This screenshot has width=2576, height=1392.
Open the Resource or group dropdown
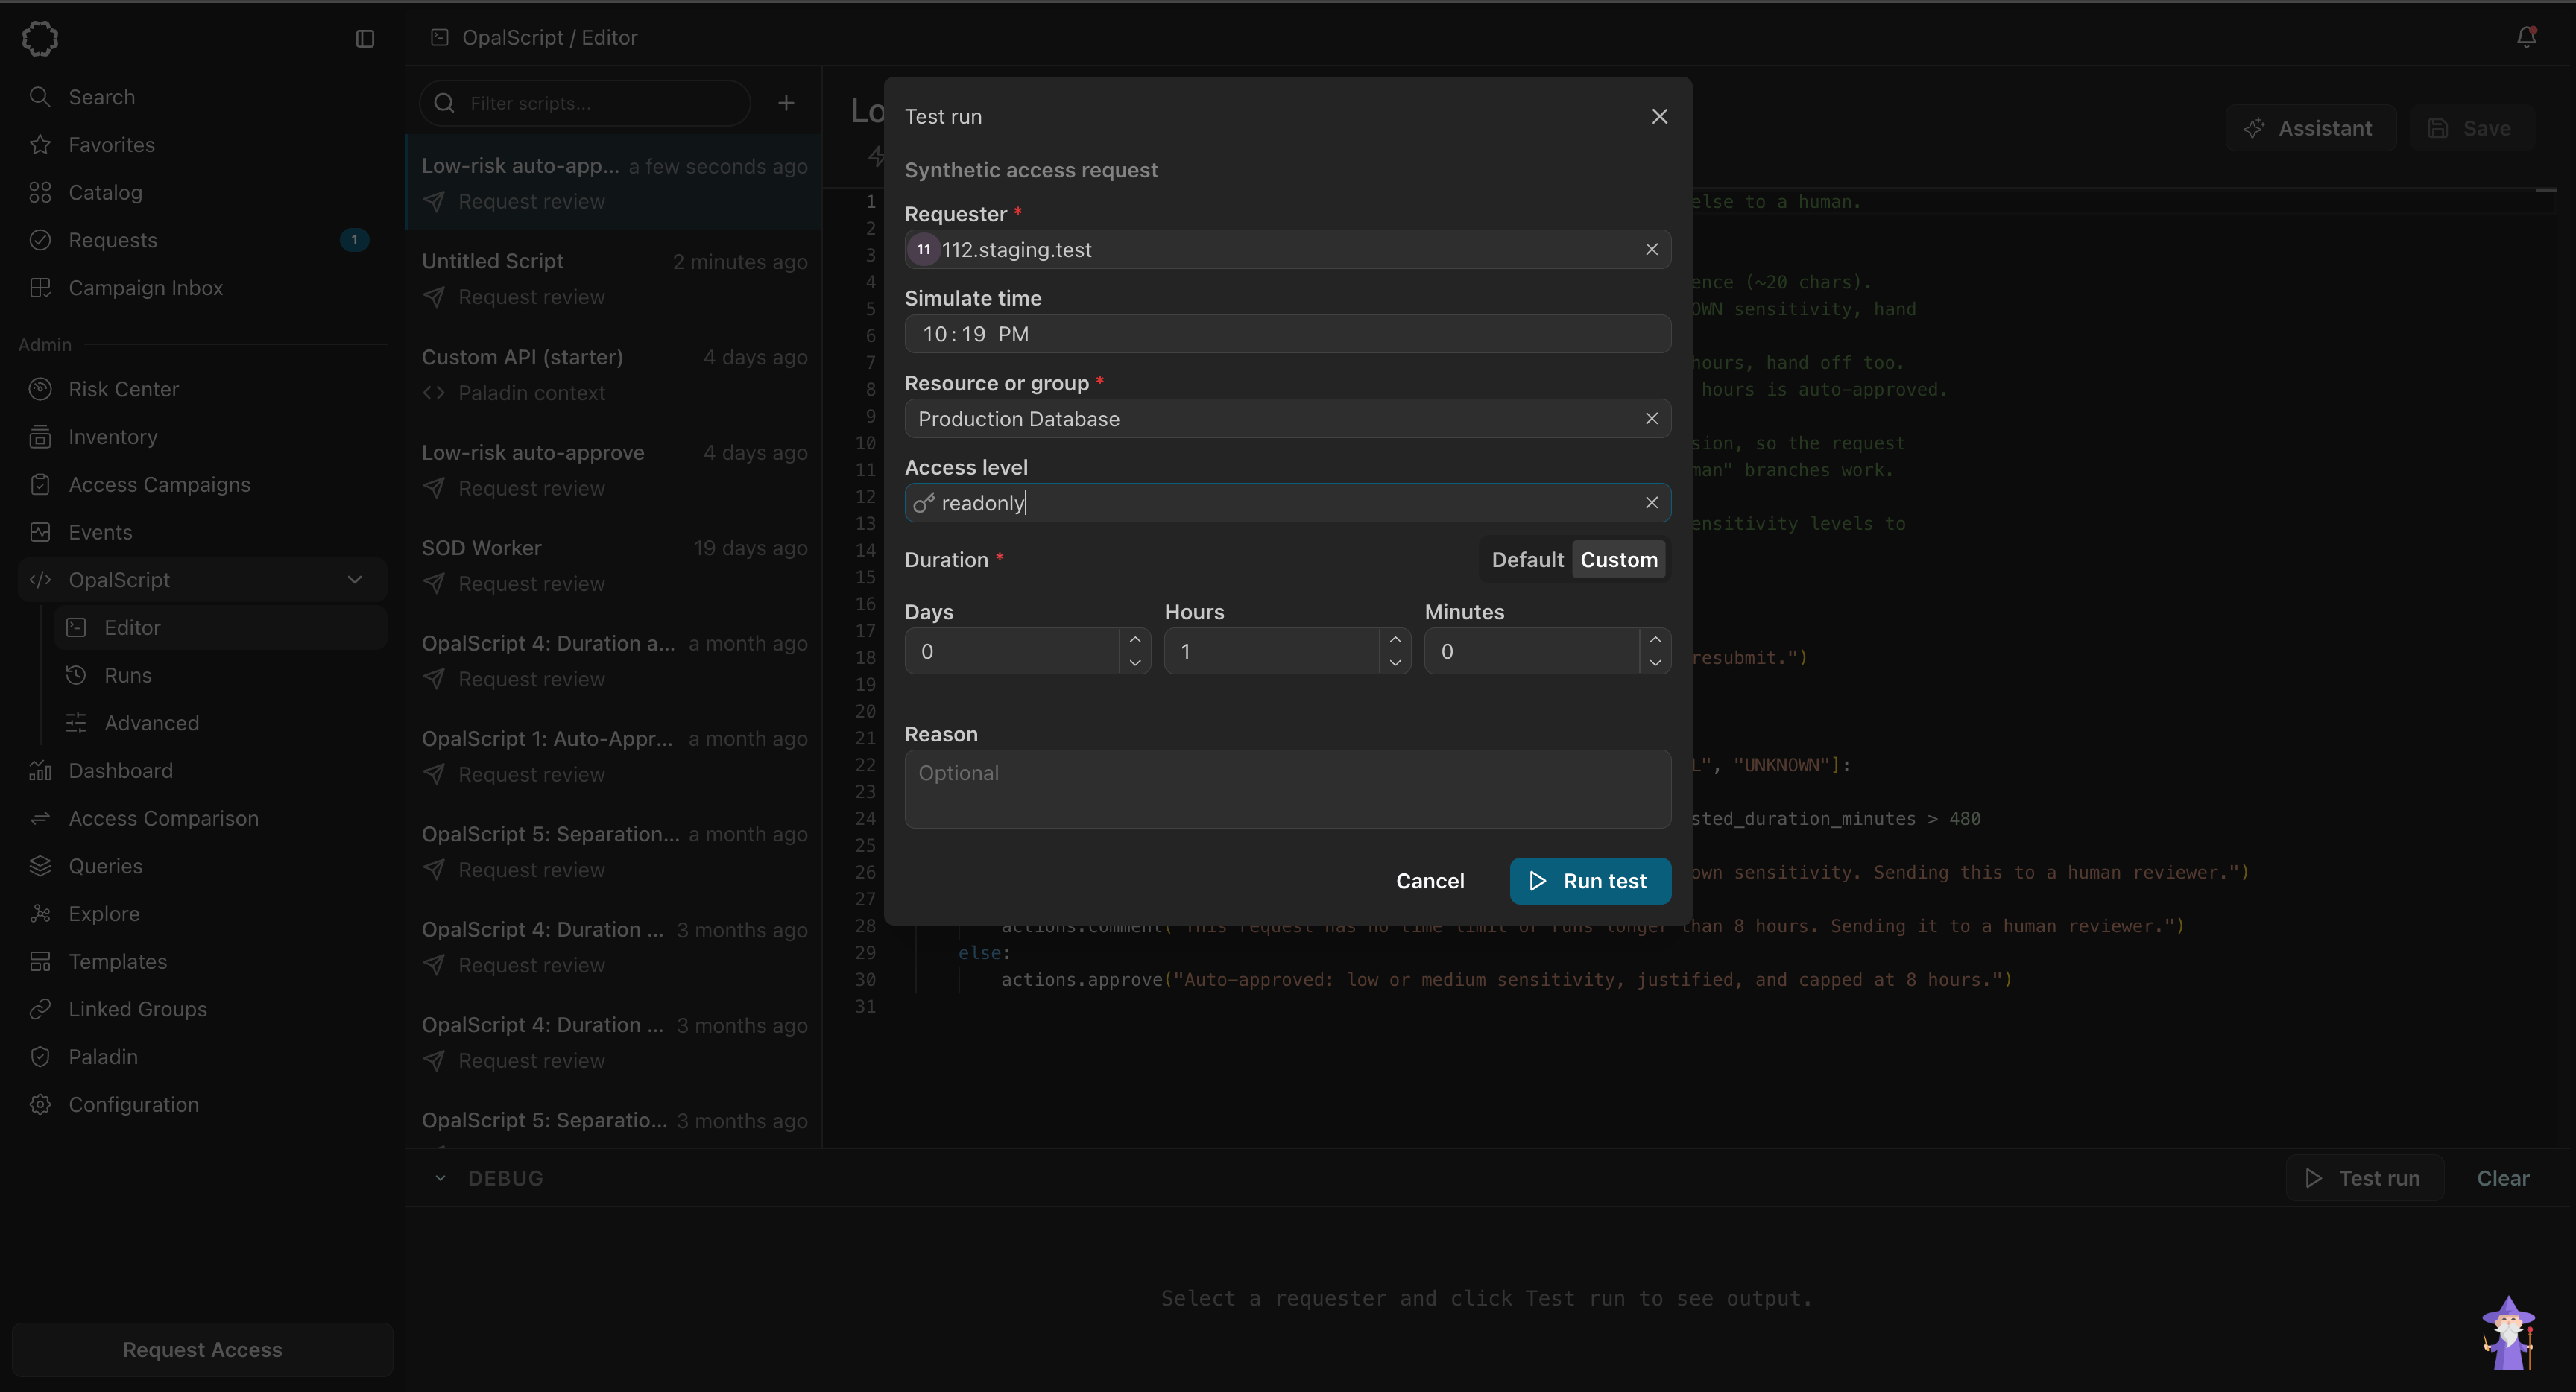(x=1287, y=419)
